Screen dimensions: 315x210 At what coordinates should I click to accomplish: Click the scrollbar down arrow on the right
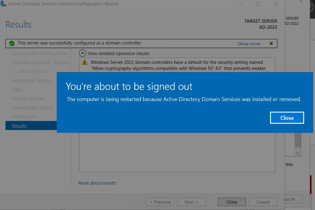(x=297, y=153)
